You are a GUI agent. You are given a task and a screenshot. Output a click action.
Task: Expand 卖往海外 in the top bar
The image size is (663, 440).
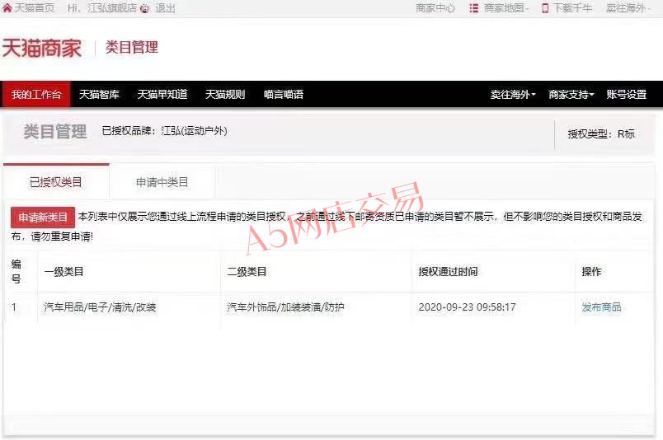point(628,8)
